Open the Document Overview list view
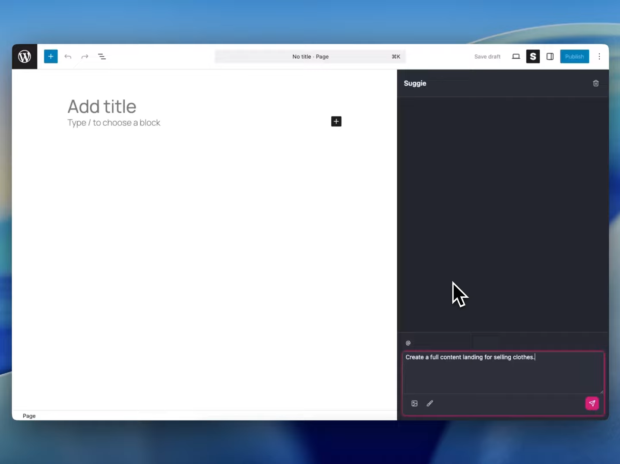620x464 pixels. click(101, 57)
